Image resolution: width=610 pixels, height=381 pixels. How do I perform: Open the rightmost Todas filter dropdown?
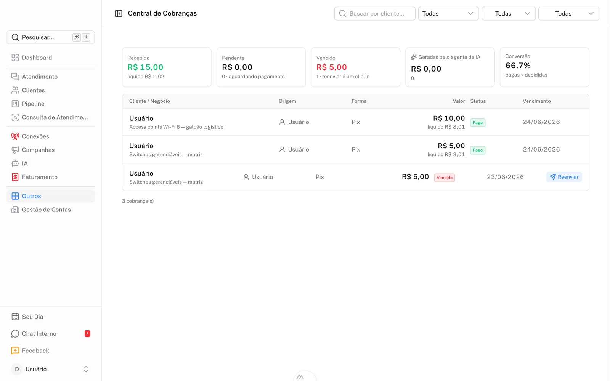coord(569,14)
